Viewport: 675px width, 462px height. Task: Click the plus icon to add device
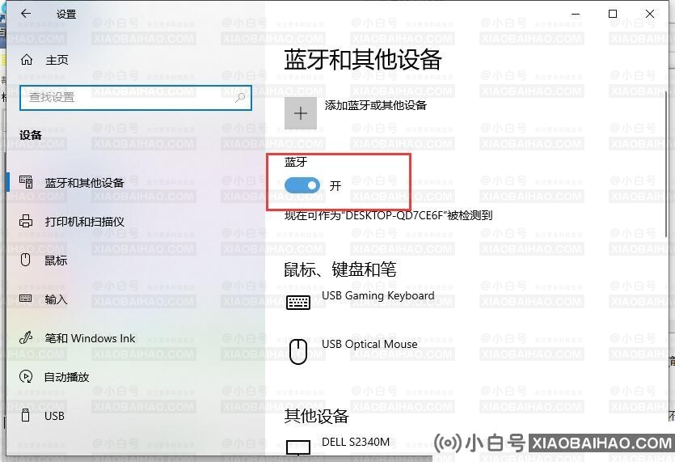click(x=301, y=113)
